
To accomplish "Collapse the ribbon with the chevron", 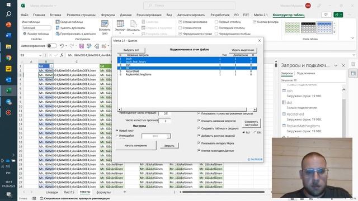I will [x=352, y=38].
